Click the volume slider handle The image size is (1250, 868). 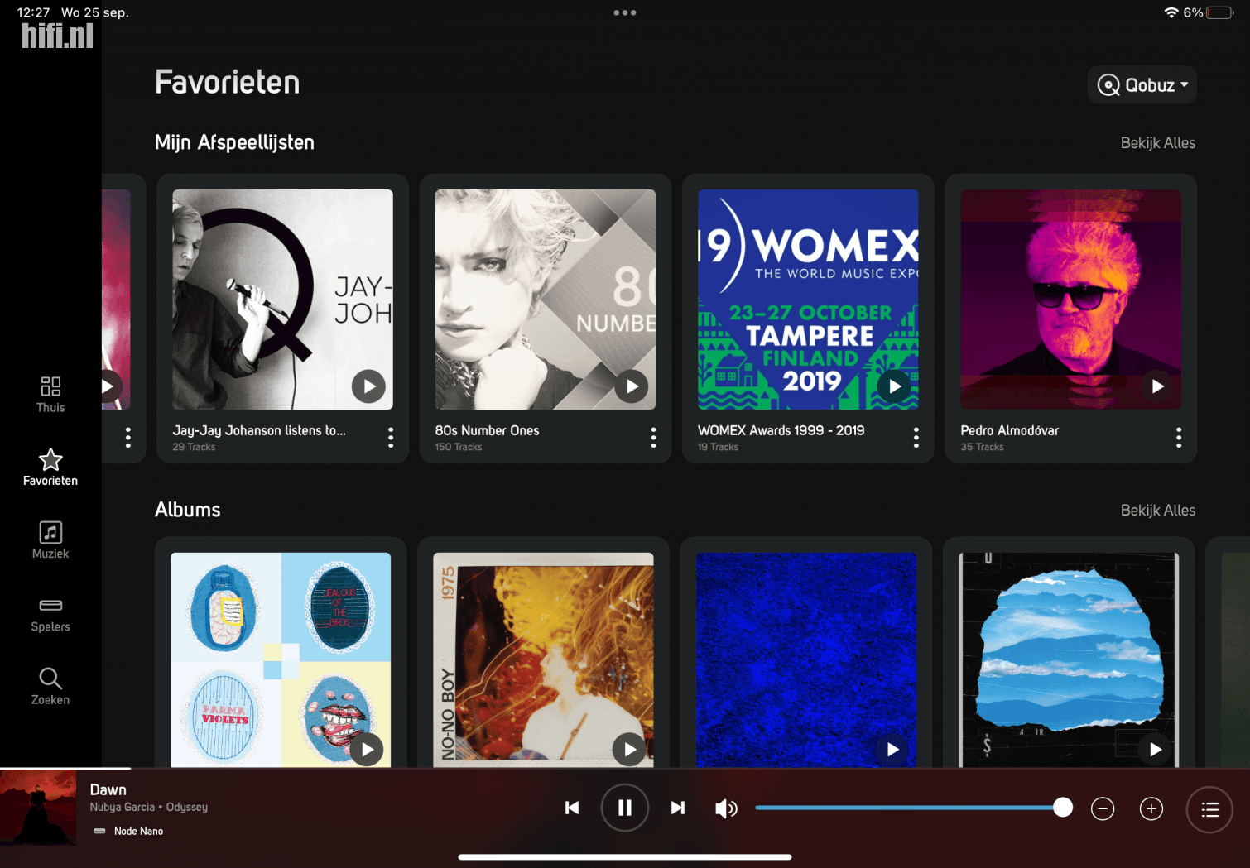coord(1063,808)
